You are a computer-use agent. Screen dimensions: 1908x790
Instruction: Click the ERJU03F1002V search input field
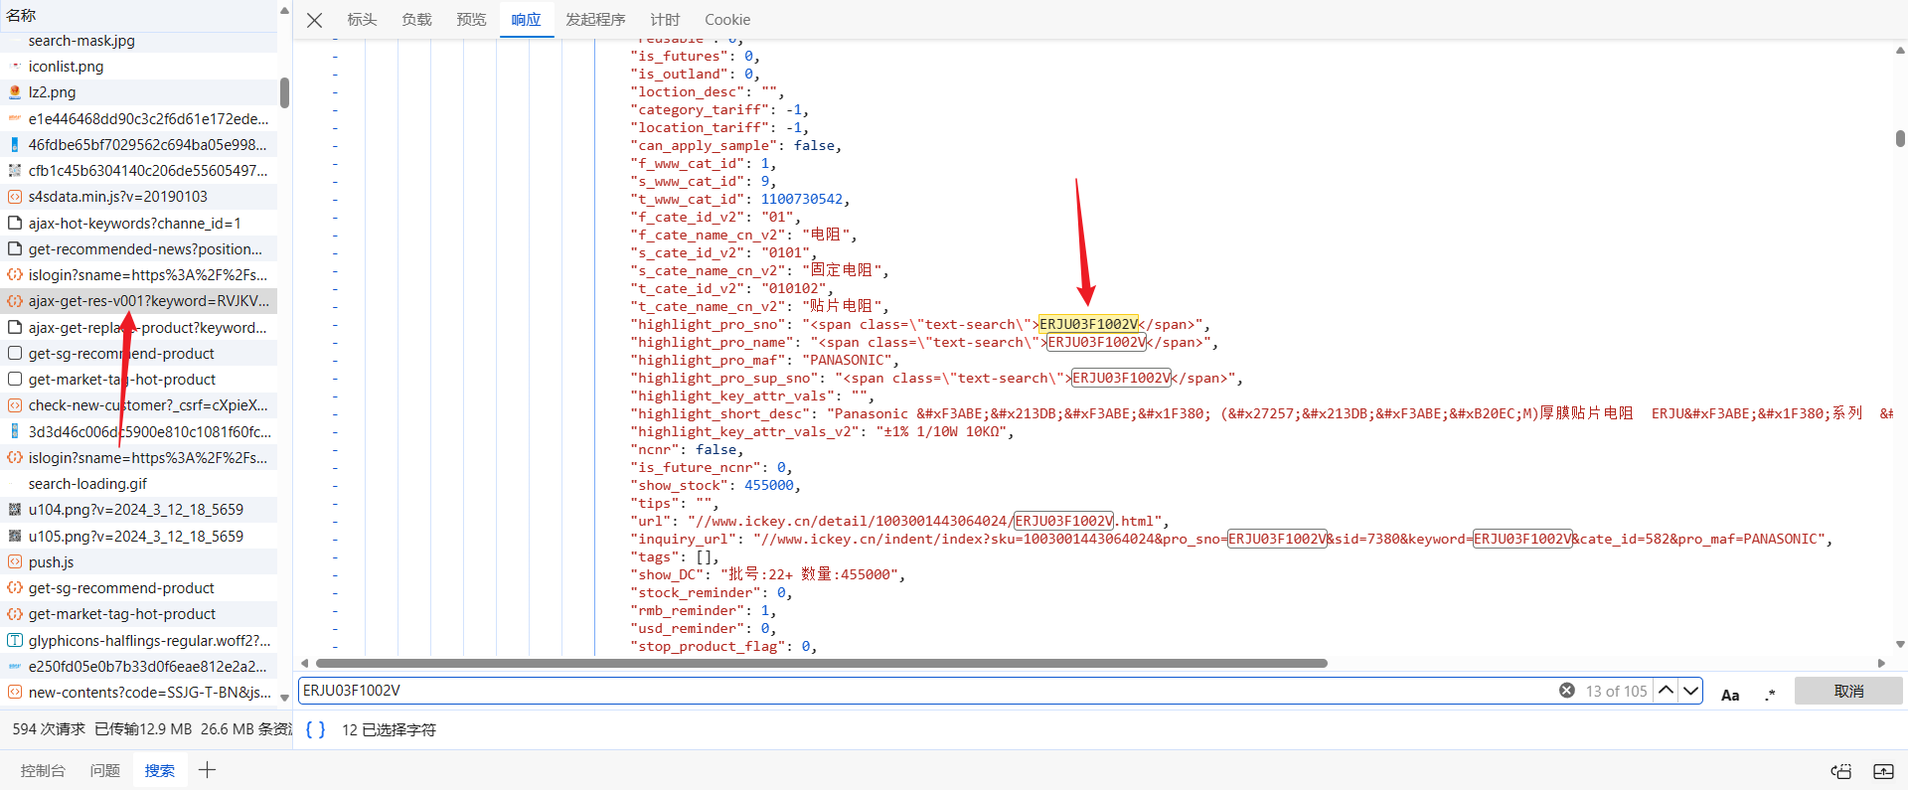pos(924,691)
